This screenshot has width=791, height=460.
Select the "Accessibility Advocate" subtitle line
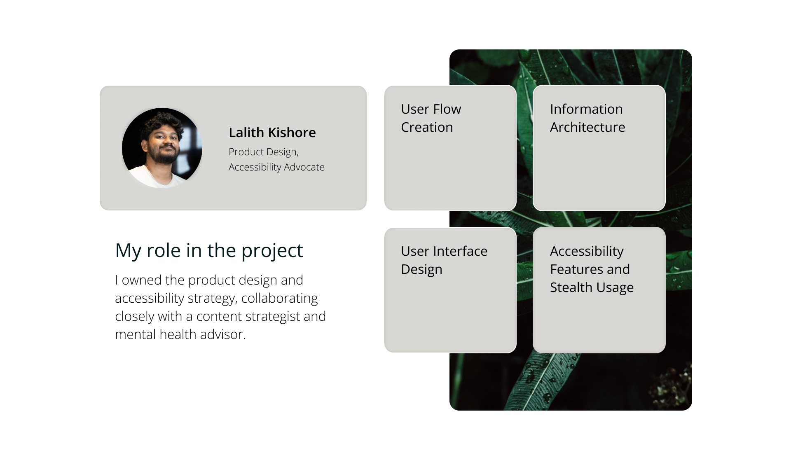coord(276,167)
